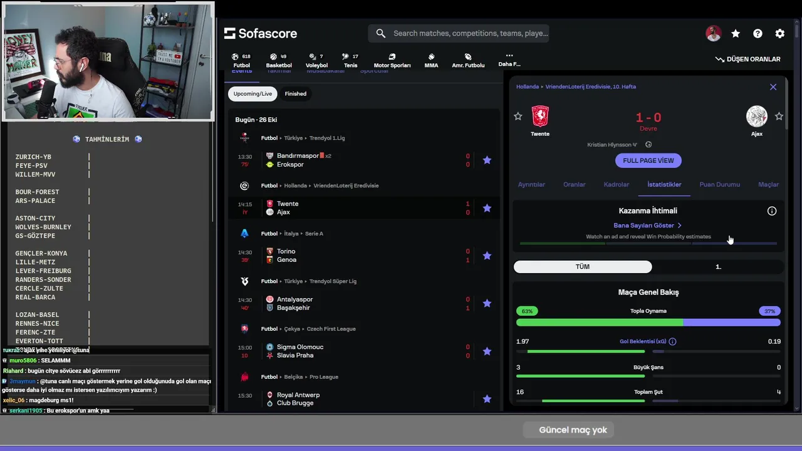The image size is (802, 451).
Task: Open Hollanda VriendenLoterij Eredivisie league header
Action: point(320,185)
